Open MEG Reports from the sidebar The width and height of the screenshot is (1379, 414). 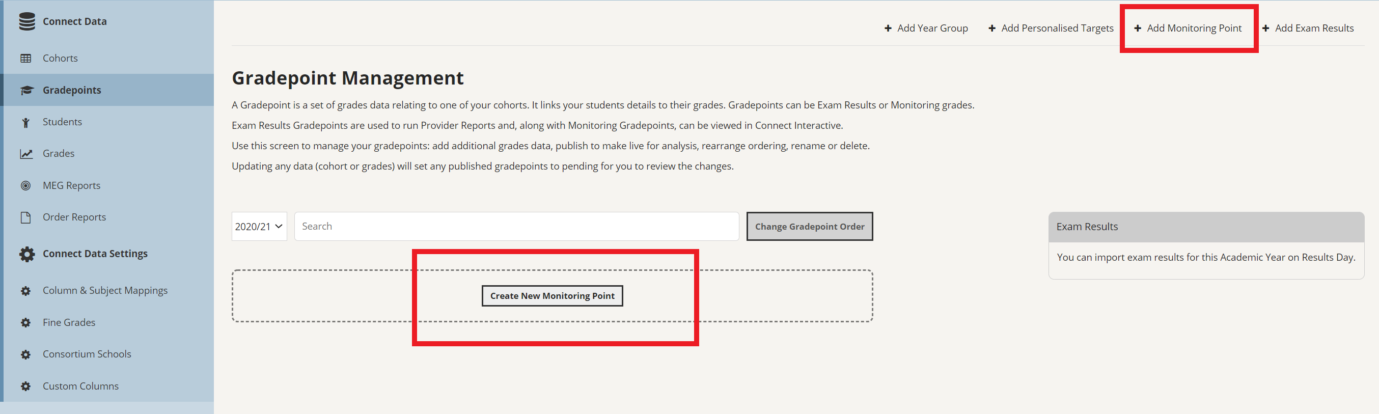pyautogui.click(x=108, y=185)
